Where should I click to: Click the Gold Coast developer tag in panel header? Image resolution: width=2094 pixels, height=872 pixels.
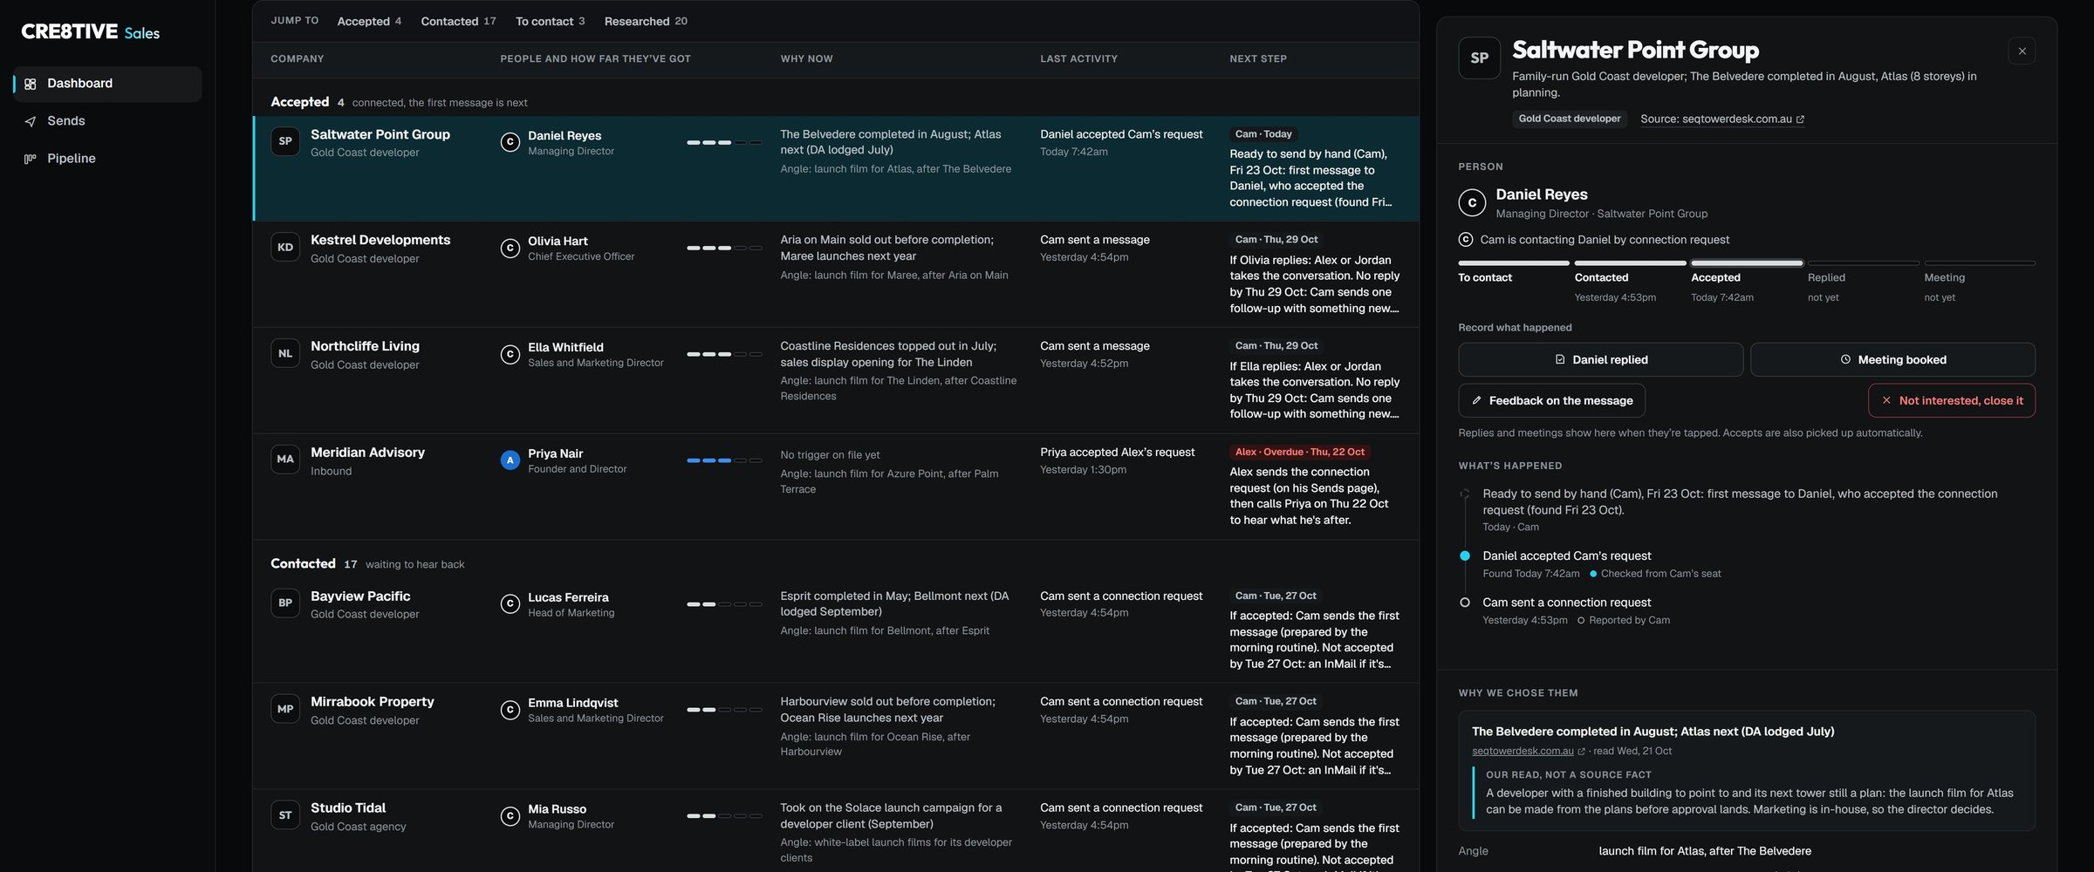(1570, 119)
